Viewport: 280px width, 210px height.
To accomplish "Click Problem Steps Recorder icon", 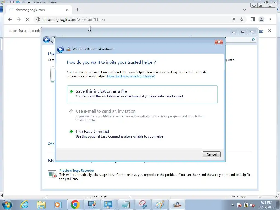I will [x=52, y=174].
